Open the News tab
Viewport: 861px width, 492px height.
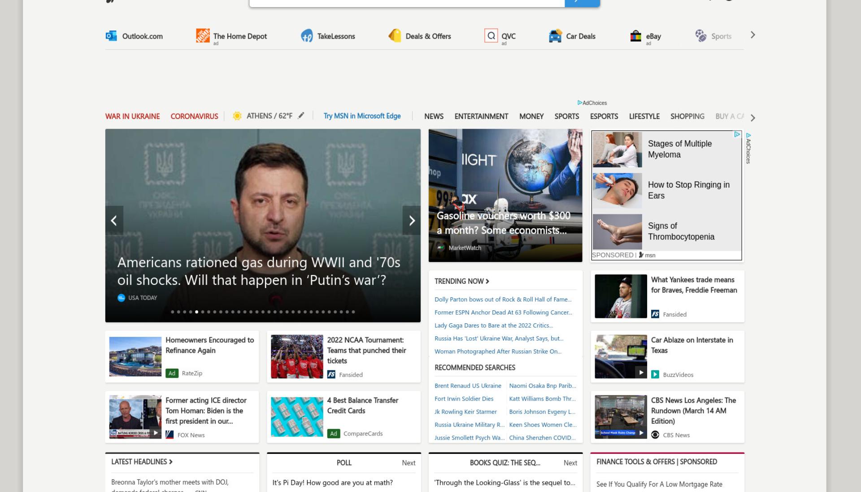pos(434,116)
